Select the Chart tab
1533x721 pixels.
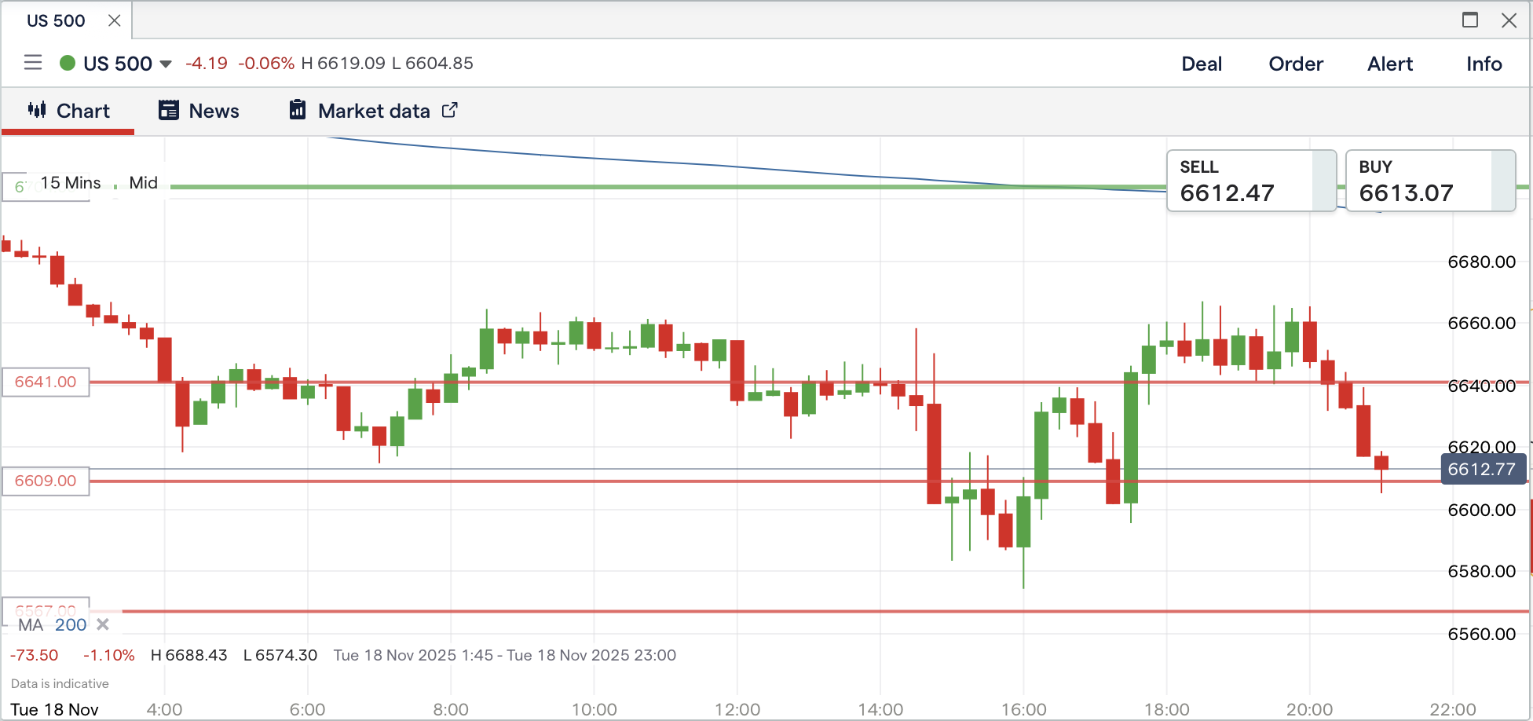(x=82, y=111)
